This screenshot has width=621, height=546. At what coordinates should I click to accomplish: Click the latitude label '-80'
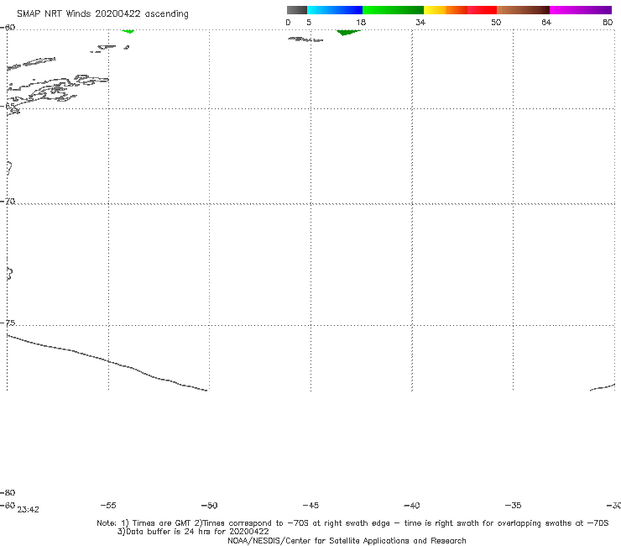pyautogui.click(x=8, y=492)
